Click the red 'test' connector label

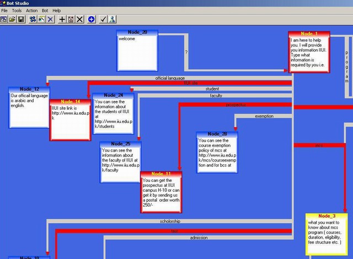174,231
